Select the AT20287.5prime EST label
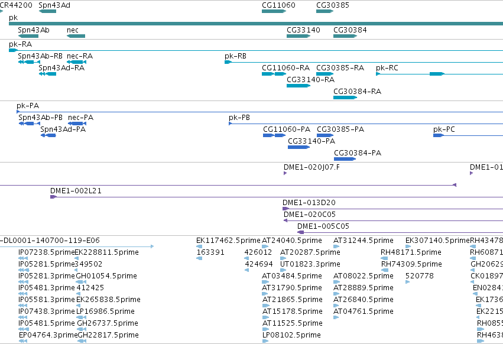 pyautogui.click(x=310, y=252)
